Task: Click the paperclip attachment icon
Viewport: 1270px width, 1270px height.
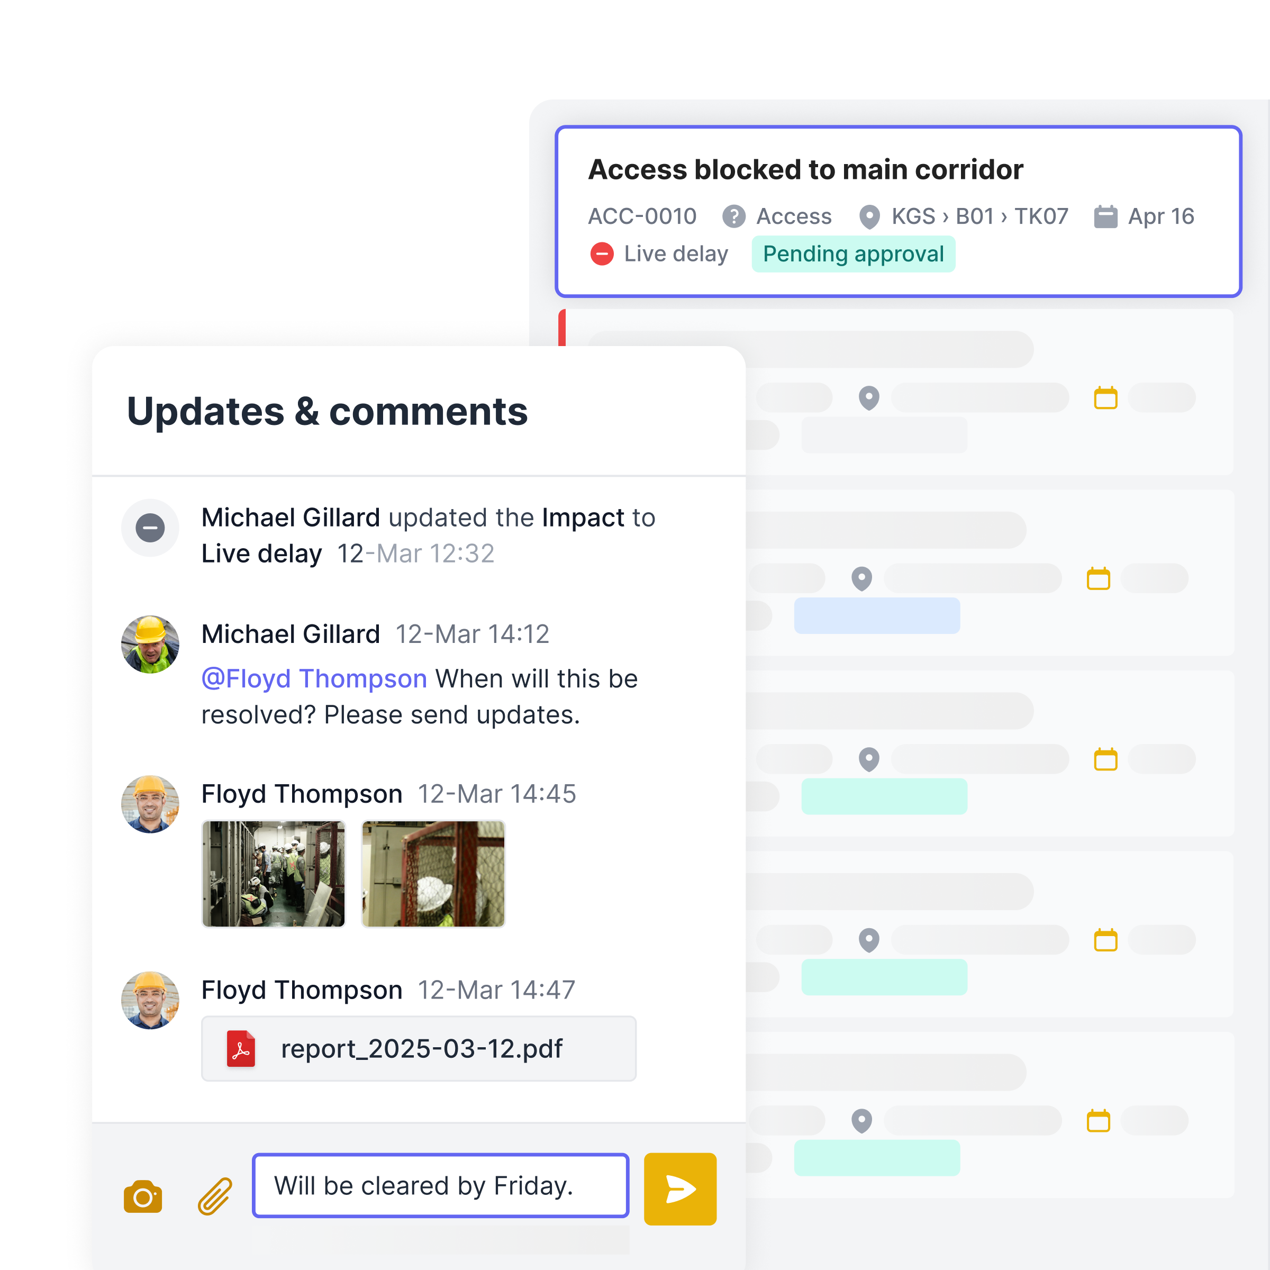Action: pyautogui.click(x=215, y=1196)
